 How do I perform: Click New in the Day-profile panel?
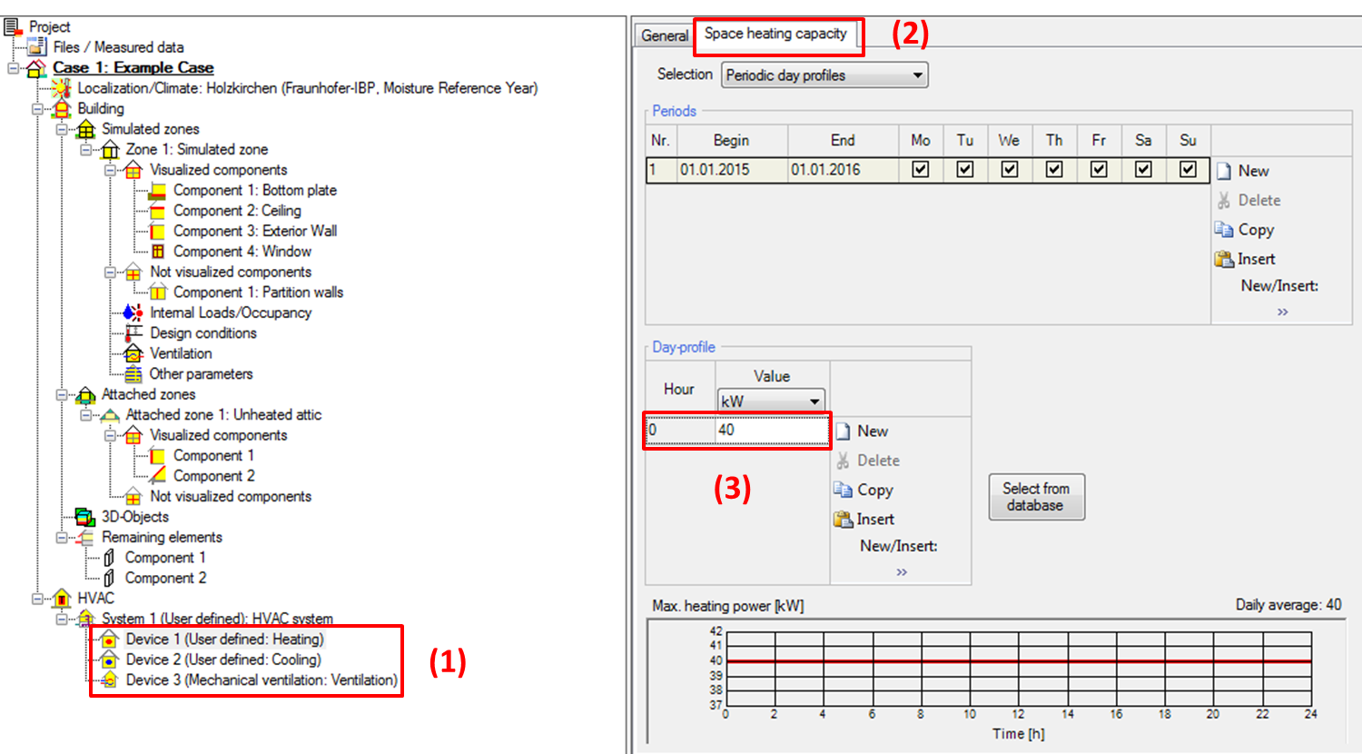pyautogui.click(x=862, y=432)
